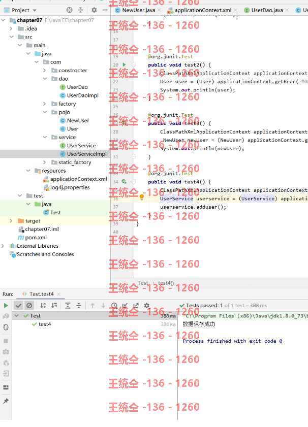Open test runner settings gear
Image resolution: width=308 pixels, height=427 pixels.
[147, 306]
